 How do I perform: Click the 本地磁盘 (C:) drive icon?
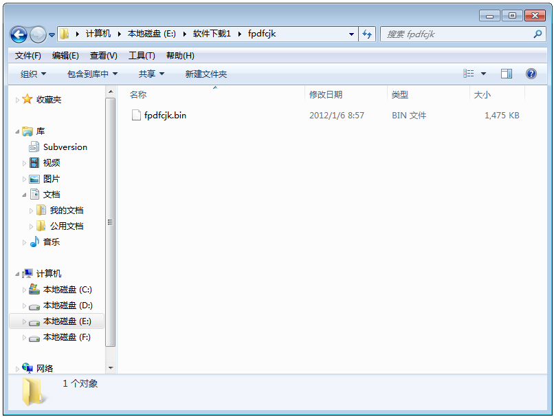coord(34,289)
